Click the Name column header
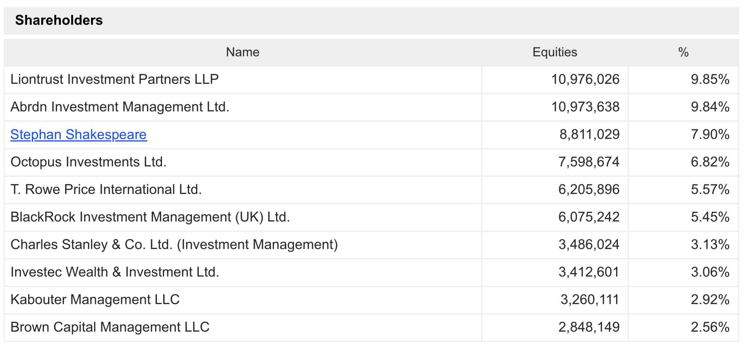750x356 pixels. tap(243, 52)
